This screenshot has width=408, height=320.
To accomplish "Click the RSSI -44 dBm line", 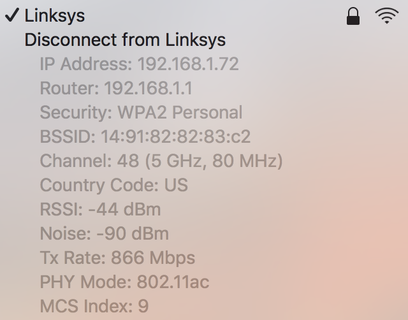I will click(x=100, y=209).
